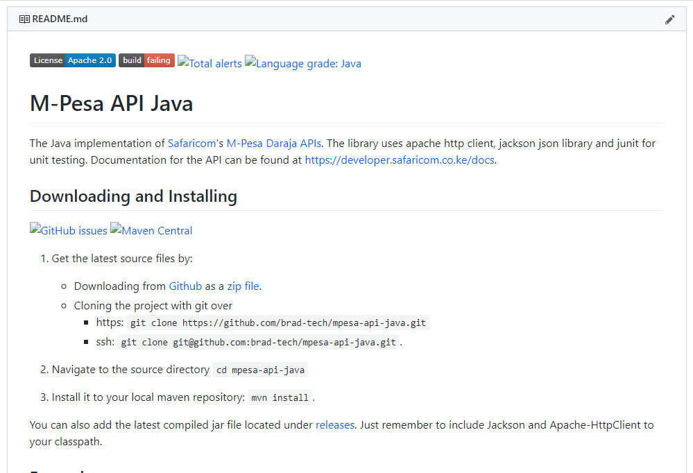Open the License Apache 2.0 badge

click(x=73, y=60)
